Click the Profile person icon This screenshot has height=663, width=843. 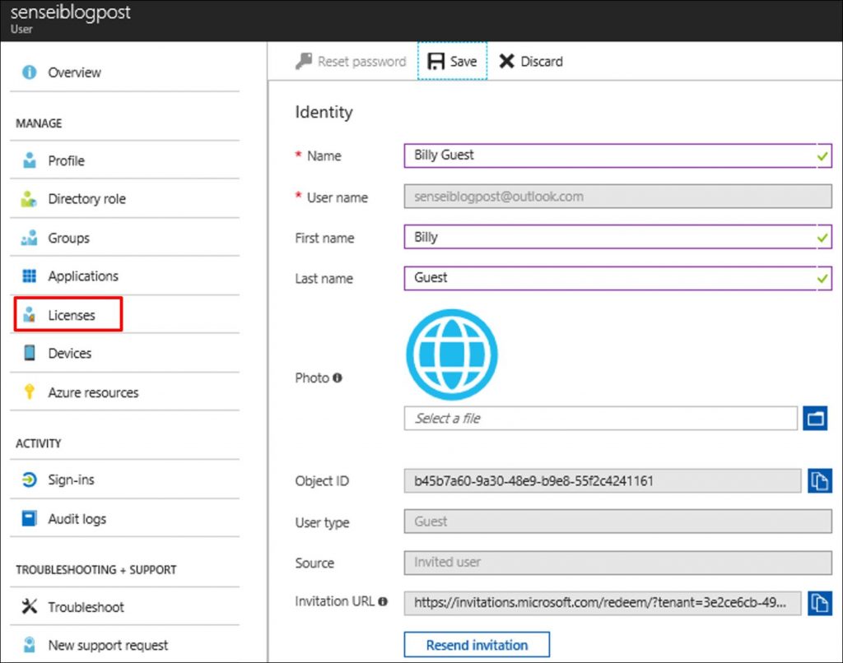coord(29,160)
